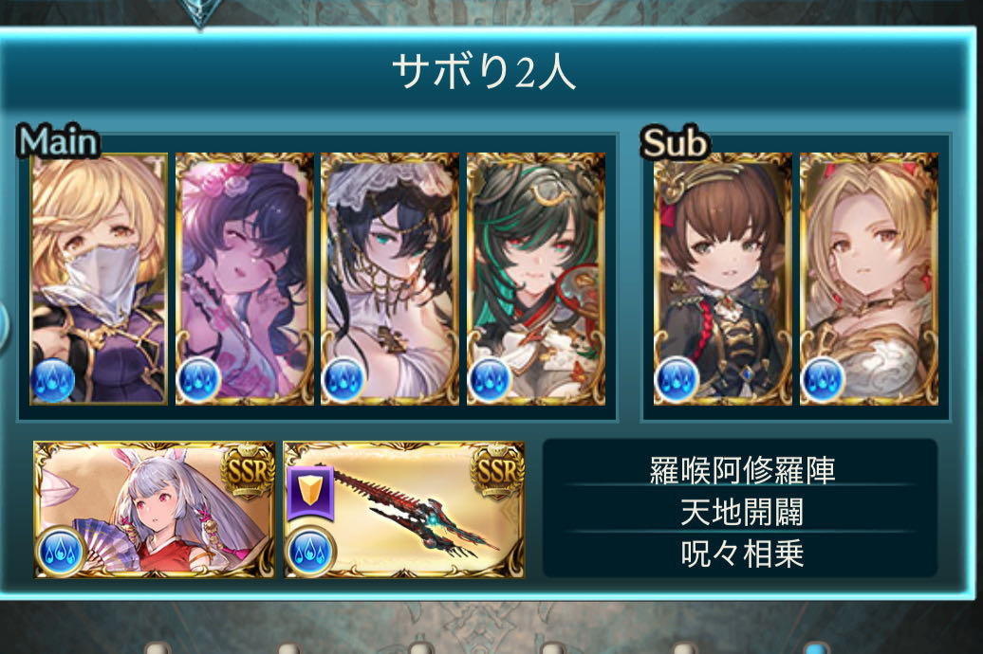Image resolution: width=983 pixels, height=654 pixels.
Task: Select the 天地開闢 skill entry
Action: click(x=742, y=512)
